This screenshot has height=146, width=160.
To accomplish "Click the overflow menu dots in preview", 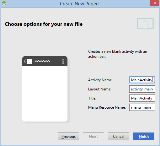I will (x=63, y=61).
